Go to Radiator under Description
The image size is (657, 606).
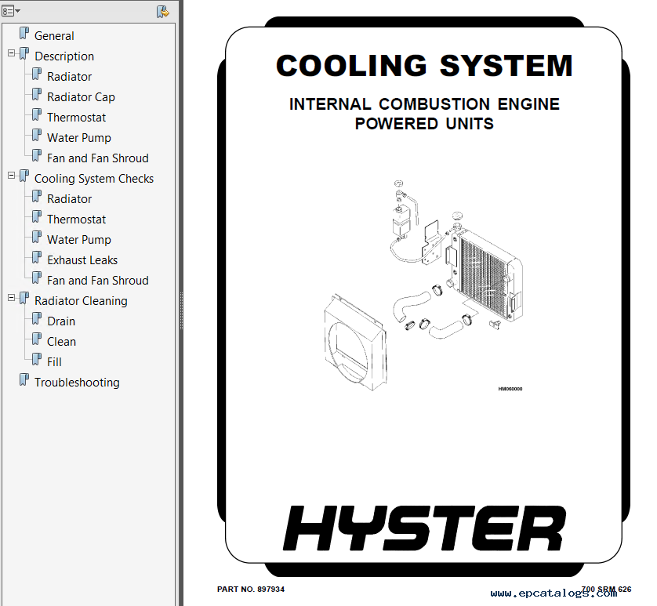69,77
